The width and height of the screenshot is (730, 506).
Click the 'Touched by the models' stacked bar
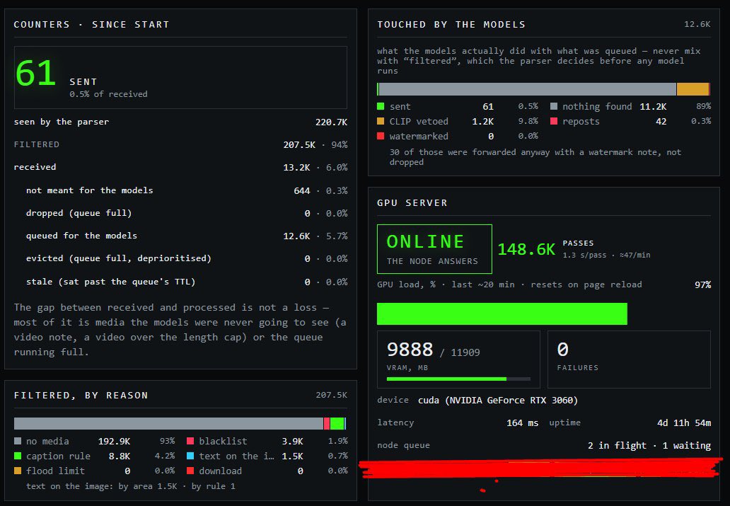(543, 89)
